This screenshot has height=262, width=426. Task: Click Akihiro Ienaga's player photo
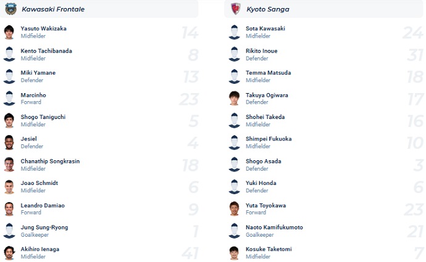[9, 253]
